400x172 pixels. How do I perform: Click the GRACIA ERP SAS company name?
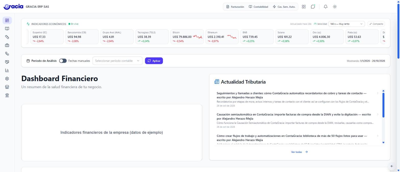37,7
